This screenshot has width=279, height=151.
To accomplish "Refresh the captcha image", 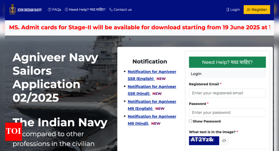I will pos(224,141).
